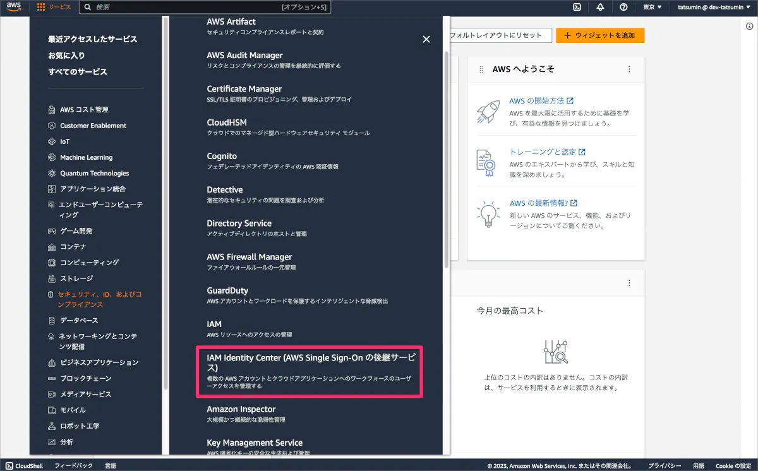
Task: Open プライバシー link in footer
Action: 665,465
